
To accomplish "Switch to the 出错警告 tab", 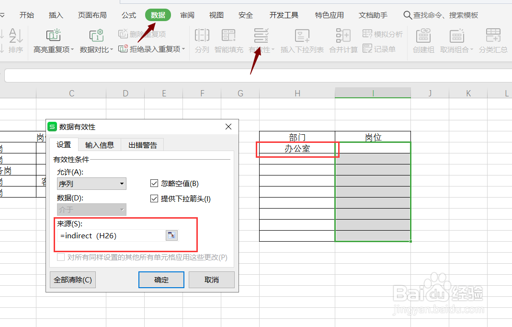I will point(142,144).
